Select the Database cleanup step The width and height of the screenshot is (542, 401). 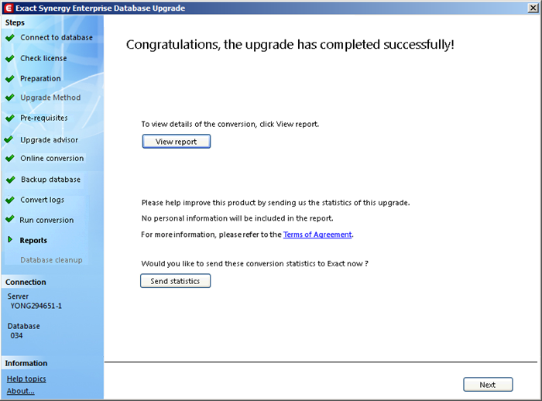51,260
